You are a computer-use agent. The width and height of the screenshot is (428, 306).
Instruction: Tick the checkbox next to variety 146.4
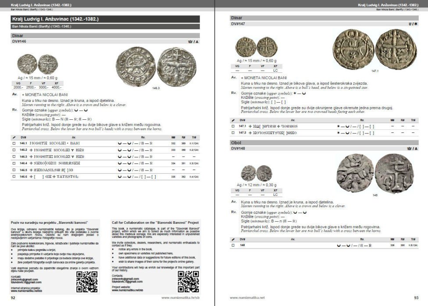pos(14,163)
